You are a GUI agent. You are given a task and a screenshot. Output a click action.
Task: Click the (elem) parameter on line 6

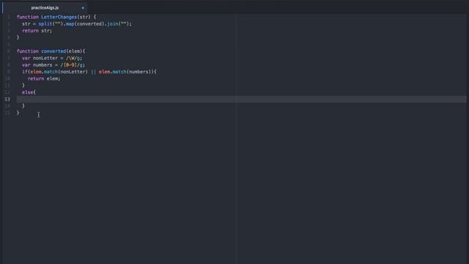click(x=74, y=51)
